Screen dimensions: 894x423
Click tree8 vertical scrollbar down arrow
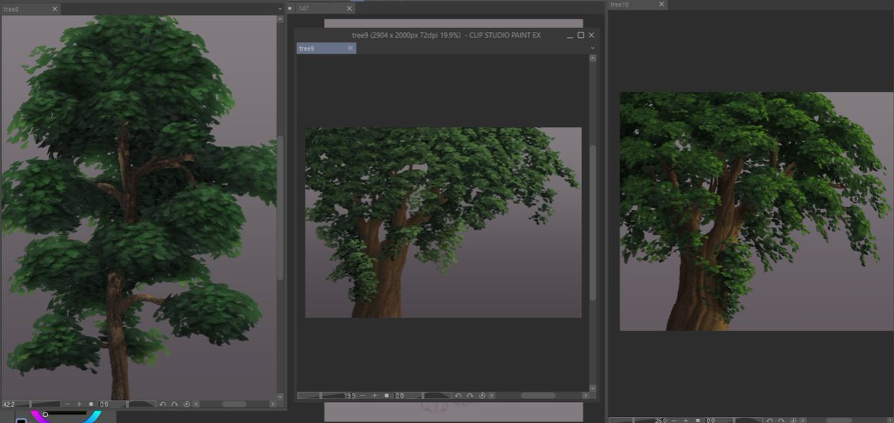tap(280, 397)
